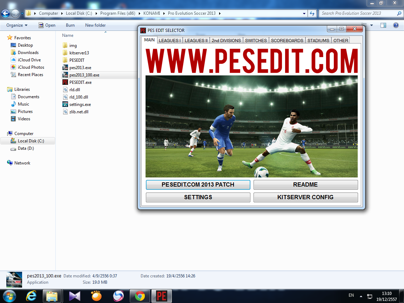The height and width of the screenshot is (303, 404).
Task: Select the MAIN tab
Action: point(149,40)
